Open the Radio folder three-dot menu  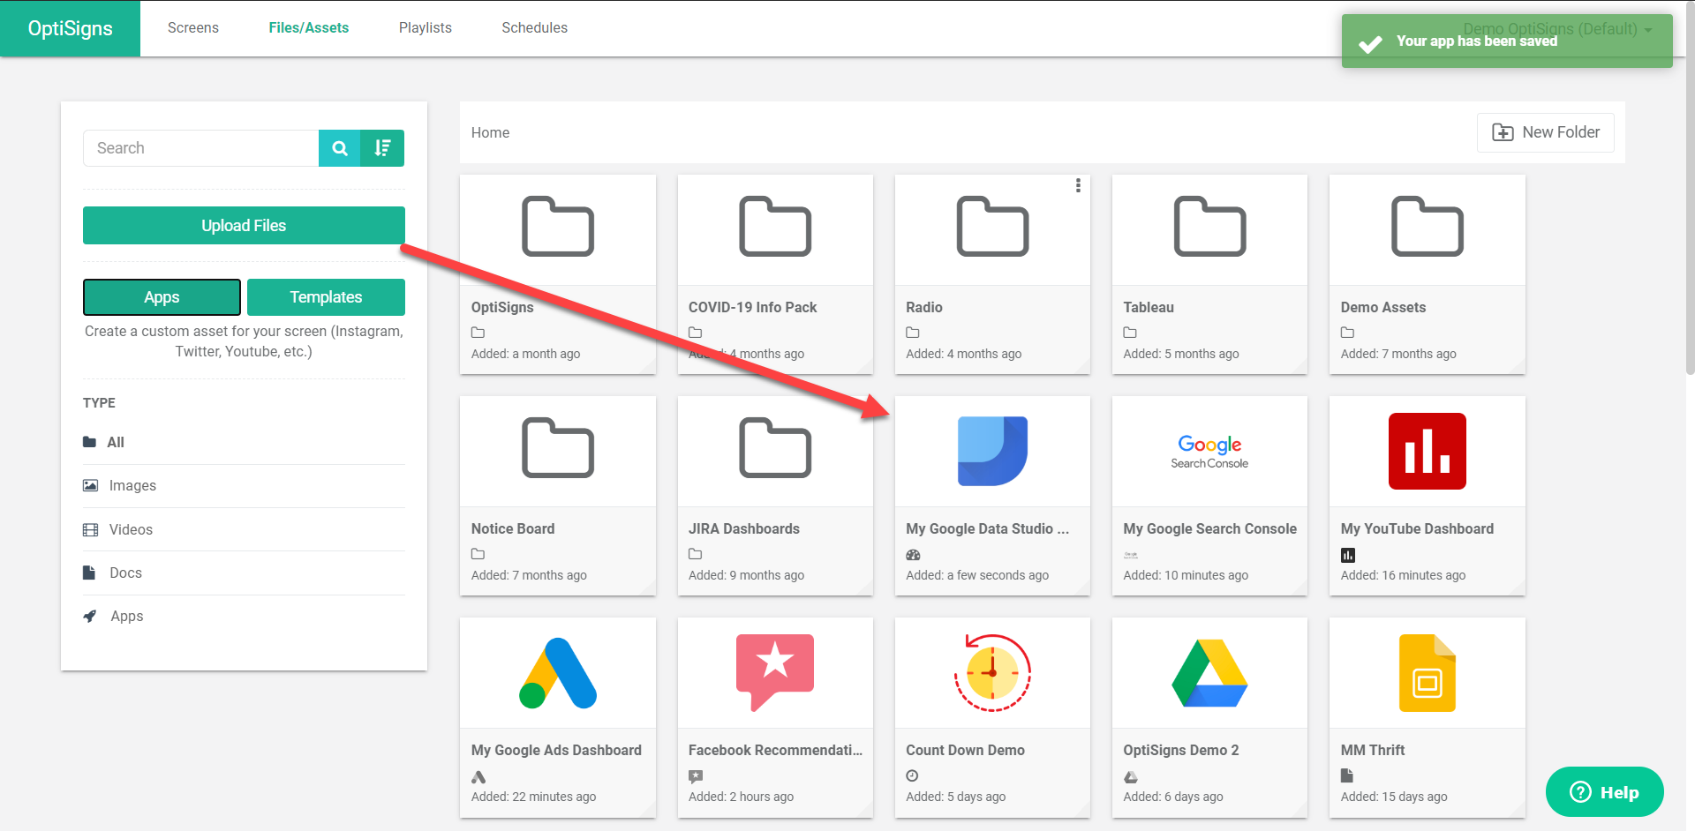(1078, 185)
